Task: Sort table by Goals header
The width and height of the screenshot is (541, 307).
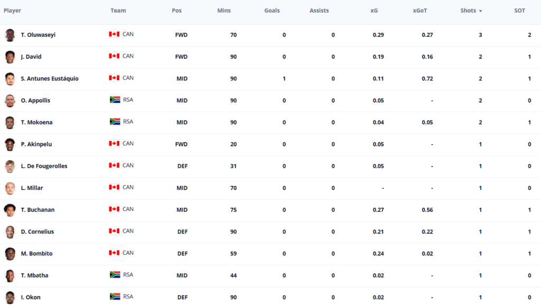Action: (272, 11)
